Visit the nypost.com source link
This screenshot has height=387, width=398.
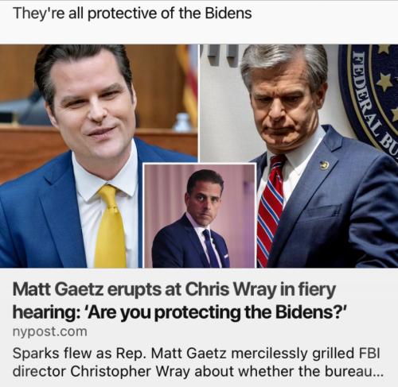tap(49, 331)
